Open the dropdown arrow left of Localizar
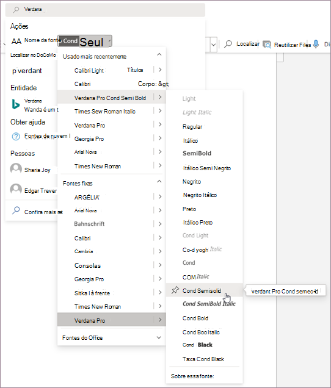Screen dimensions: 331x388 click(x=213, y=45)
